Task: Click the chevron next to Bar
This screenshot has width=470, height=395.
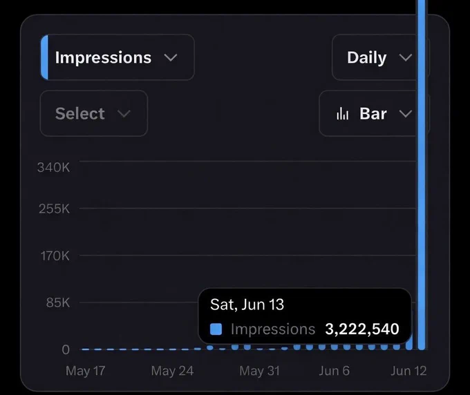Action: coord(406,114)
